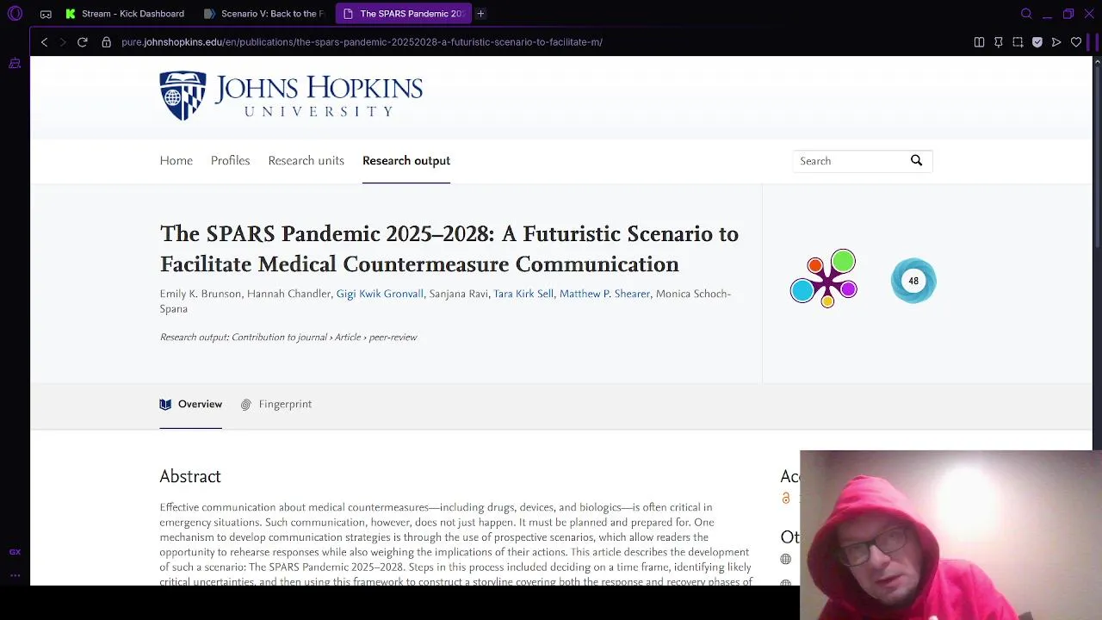The image size is (1102, 620).
Task: Click author name Hannah Chandler
Action: pyautogui.click(x=289, y=294)
